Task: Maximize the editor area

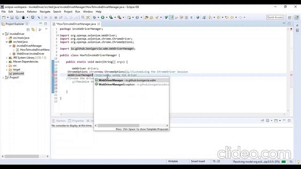Action: click(289, 23)
